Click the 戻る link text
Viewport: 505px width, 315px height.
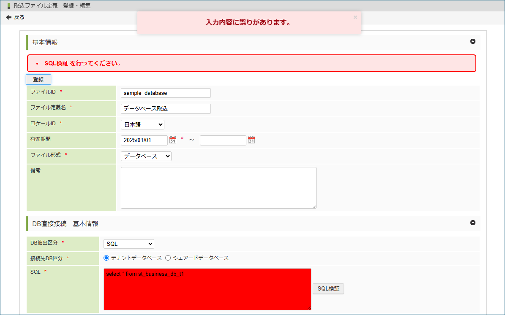pyautogui.click(x=19, y=17)
